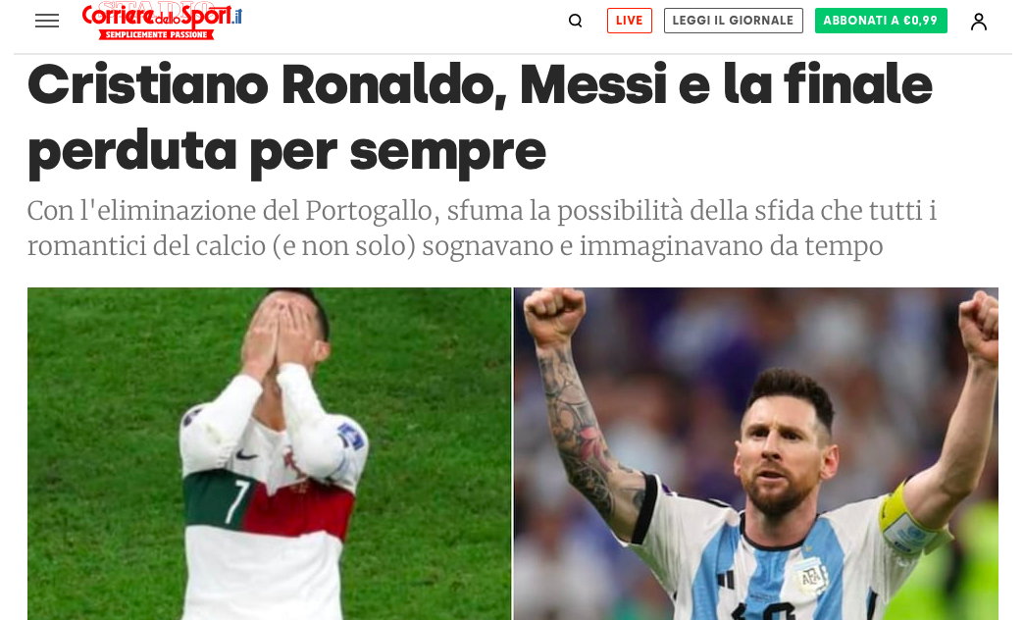Click the Cristiano Ronaldo, Messi headline
This screenshot has width=1024, height=620.
(480, 119)
